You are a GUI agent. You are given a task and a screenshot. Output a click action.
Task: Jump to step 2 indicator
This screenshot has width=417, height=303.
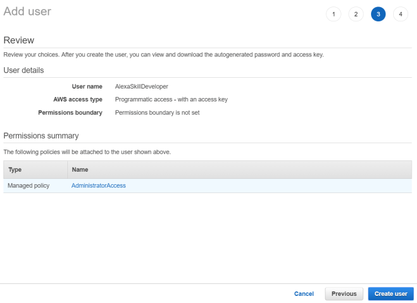pos(356,14)
